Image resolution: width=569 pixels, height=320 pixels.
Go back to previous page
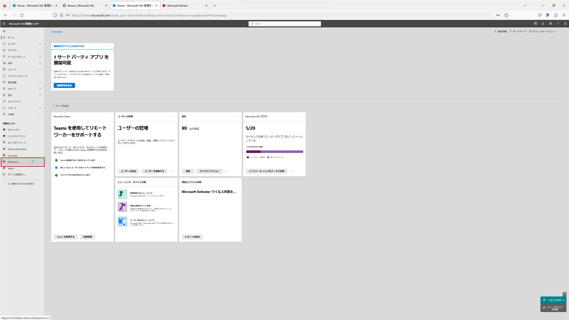pyautogui.click(x=6, y=15)
